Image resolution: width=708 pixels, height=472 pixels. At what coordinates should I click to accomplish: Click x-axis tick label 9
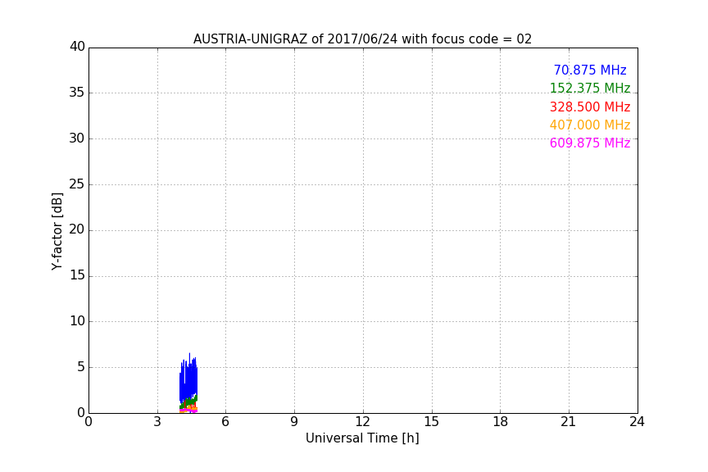(294, 422)
